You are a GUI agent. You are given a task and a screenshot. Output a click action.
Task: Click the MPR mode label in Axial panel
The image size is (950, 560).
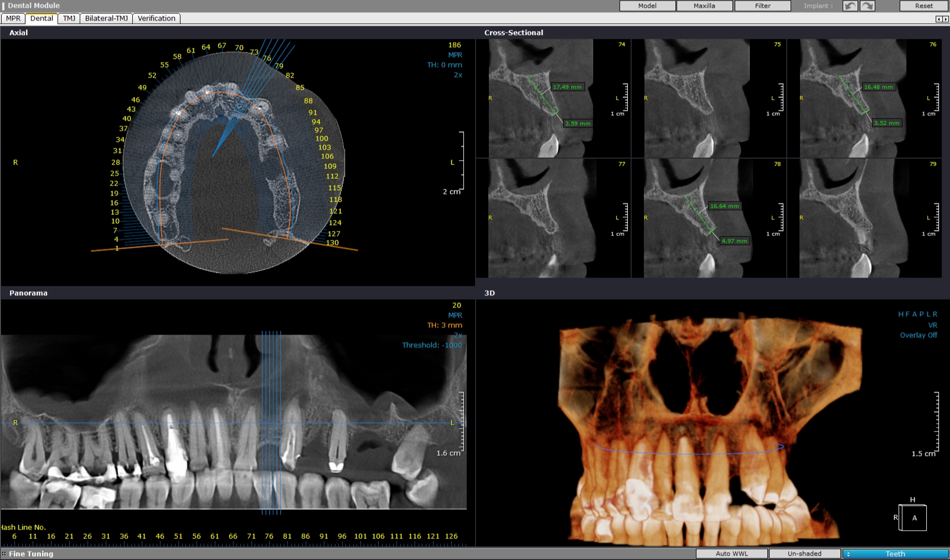point(454,54)
